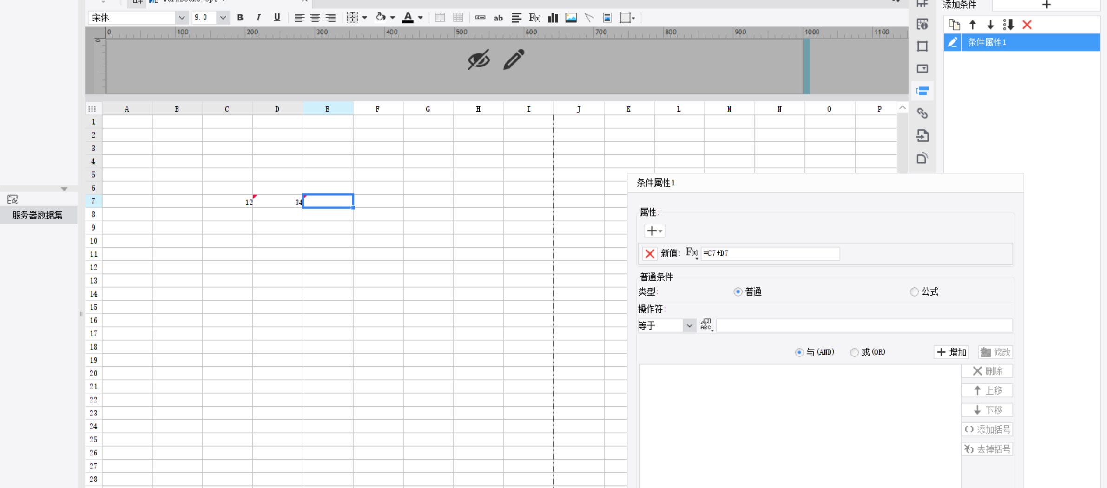The image size is (1107, 488).
Task: Hide the preview panel with eye-slash icon
Action: pos(478,59)
